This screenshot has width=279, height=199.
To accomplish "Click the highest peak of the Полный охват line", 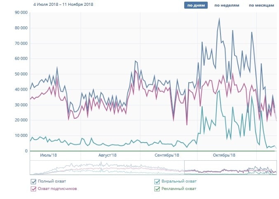I will click(219, 19).
